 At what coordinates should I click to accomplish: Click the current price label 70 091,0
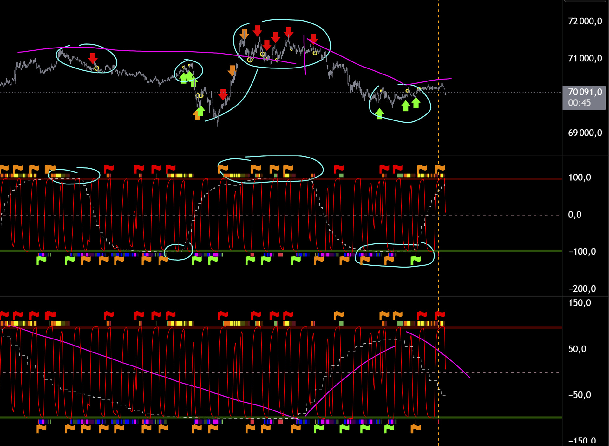click(x=585, y=92)
